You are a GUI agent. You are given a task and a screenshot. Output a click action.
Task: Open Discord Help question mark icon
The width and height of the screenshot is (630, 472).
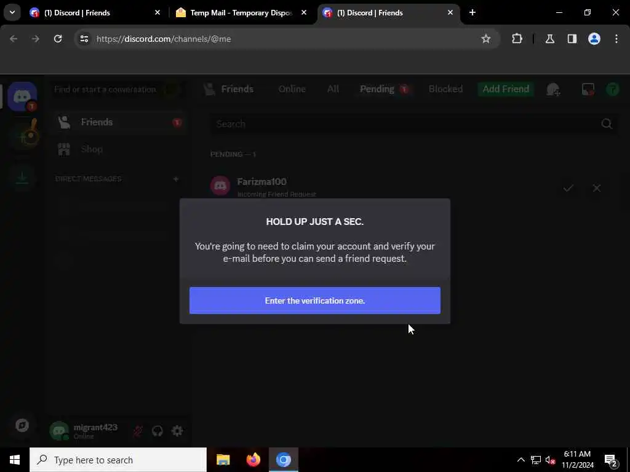tap(612, 89)
